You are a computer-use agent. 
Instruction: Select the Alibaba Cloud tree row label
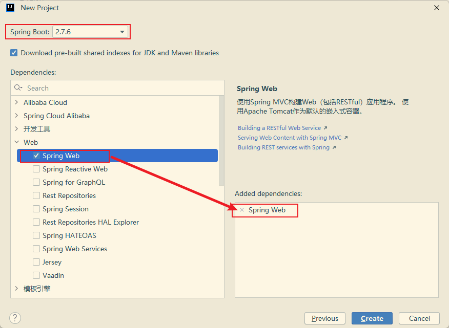45,102
